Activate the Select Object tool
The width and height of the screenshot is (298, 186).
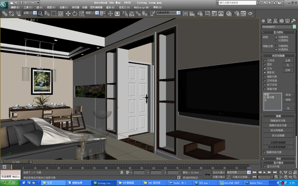point(41,13)
